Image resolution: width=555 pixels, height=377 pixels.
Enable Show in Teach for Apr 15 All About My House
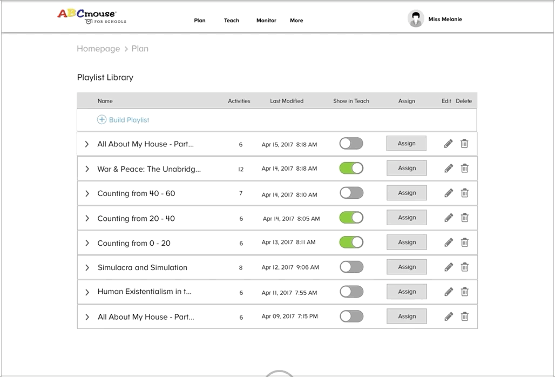pos(351,143)
